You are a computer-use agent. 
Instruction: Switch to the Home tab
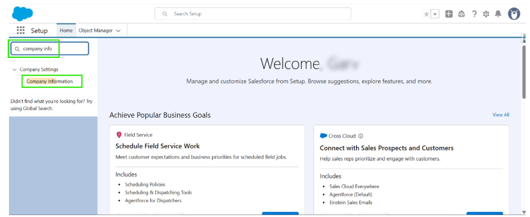click(66, 31)
